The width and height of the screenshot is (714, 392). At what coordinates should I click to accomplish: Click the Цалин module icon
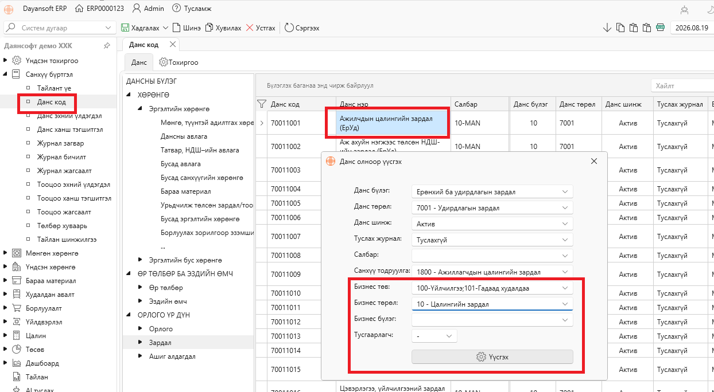tap(16, 336)
